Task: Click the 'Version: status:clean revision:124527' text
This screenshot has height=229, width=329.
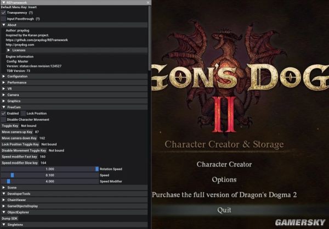Action: click(x=34, y=66)
